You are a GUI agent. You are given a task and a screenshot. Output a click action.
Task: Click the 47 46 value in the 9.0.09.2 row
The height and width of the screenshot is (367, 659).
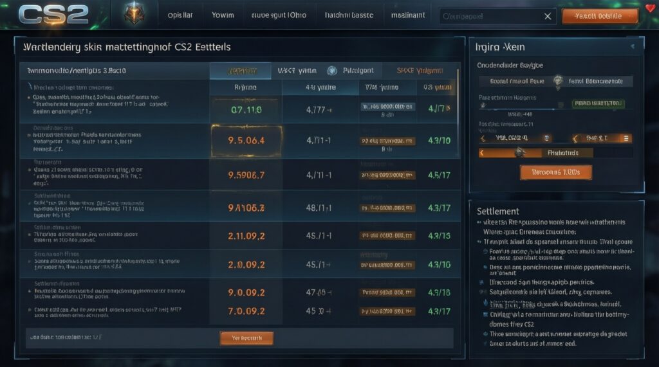pyautogui.click(x=319, y=292)
